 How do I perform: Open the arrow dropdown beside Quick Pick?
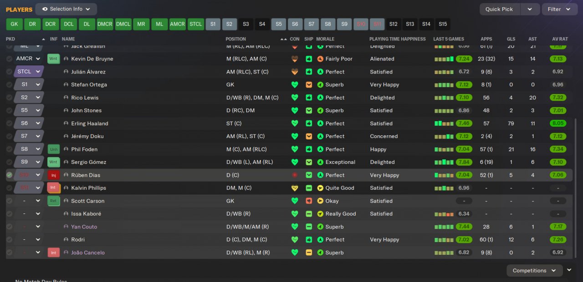(530, 9)
